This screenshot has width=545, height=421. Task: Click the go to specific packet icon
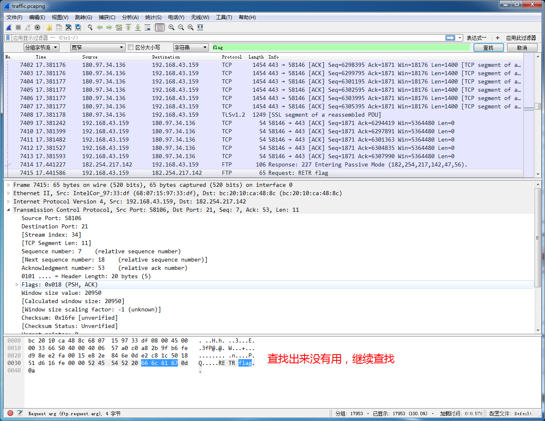(119, 27)
